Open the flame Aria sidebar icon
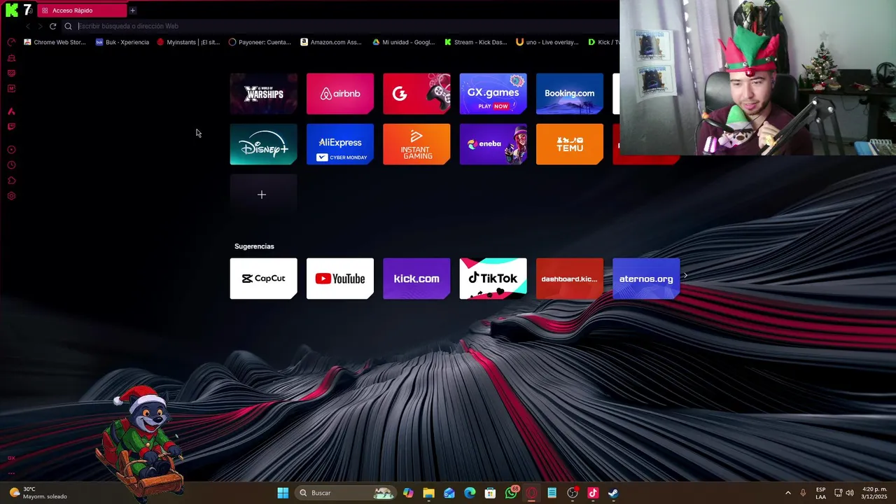 (x=11, y=111)
